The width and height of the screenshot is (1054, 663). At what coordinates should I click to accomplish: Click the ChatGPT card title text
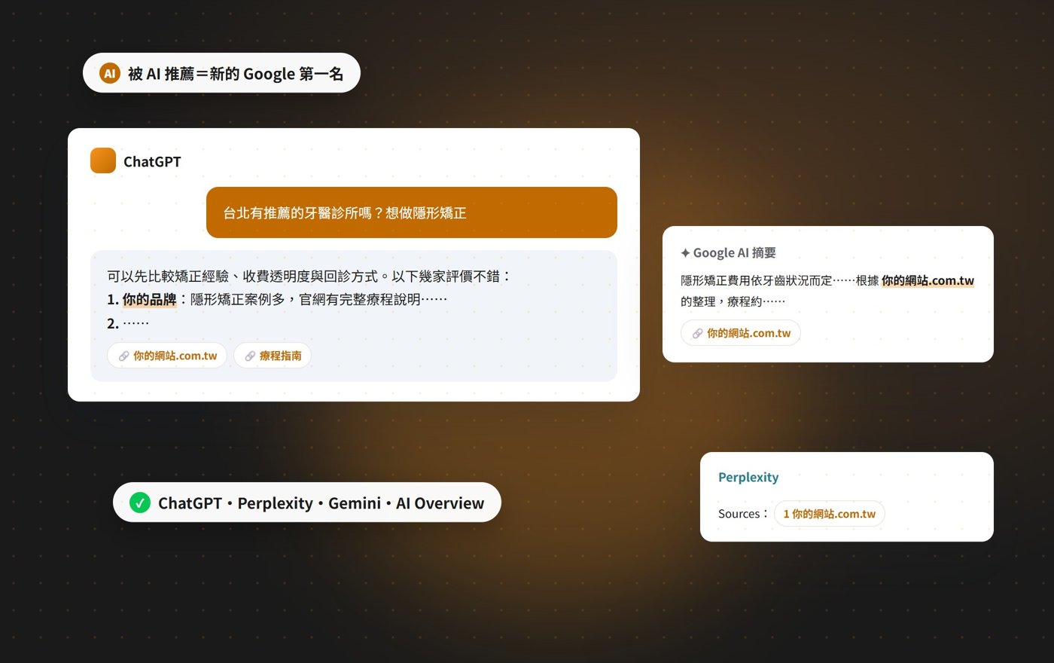pos(152,161)
